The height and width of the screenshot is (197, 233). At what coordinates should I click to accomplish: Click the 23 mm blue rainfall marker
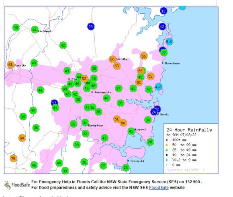pyautogui.click(x=91, y=27)
